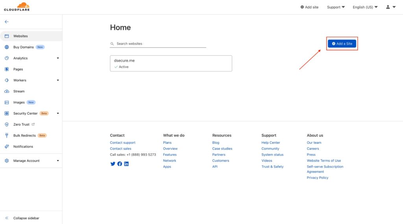Open the Community footer link
This screenshot has height=224, width=403.
(x=270, y=149)
